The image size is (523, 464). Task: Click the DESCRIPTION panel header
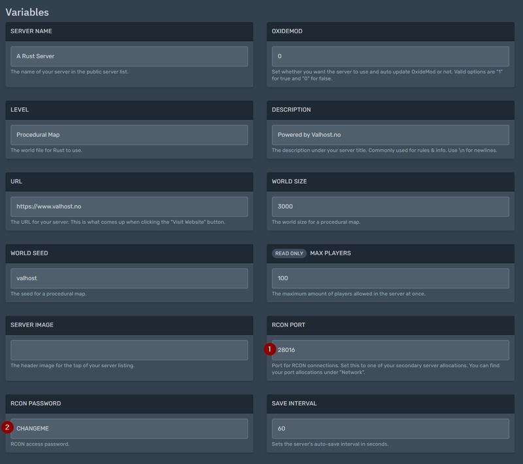pos(390,110)
